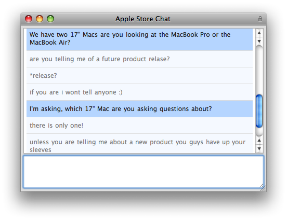The width and height of the screenshot is (287, 220).
Task: Focus the empty message input box
Action: click(x=143, y=172)
